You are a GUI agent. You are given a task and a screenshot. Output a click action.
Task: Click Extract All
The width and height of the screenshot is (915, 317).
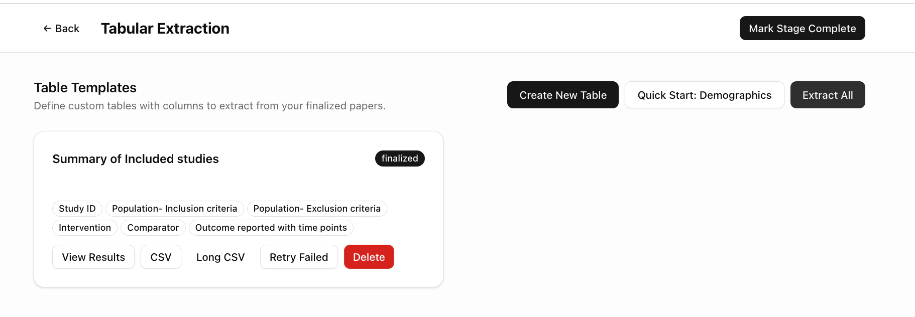[x=827, y=95]
